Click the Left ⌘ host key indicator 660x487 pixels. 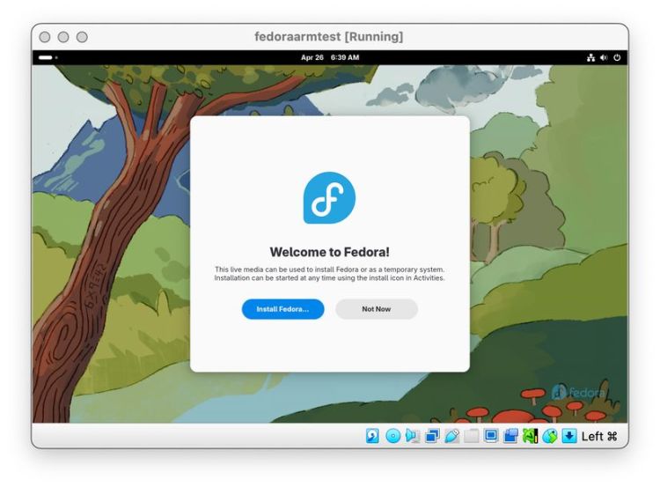pyautogui.click(x=599, y=437)
